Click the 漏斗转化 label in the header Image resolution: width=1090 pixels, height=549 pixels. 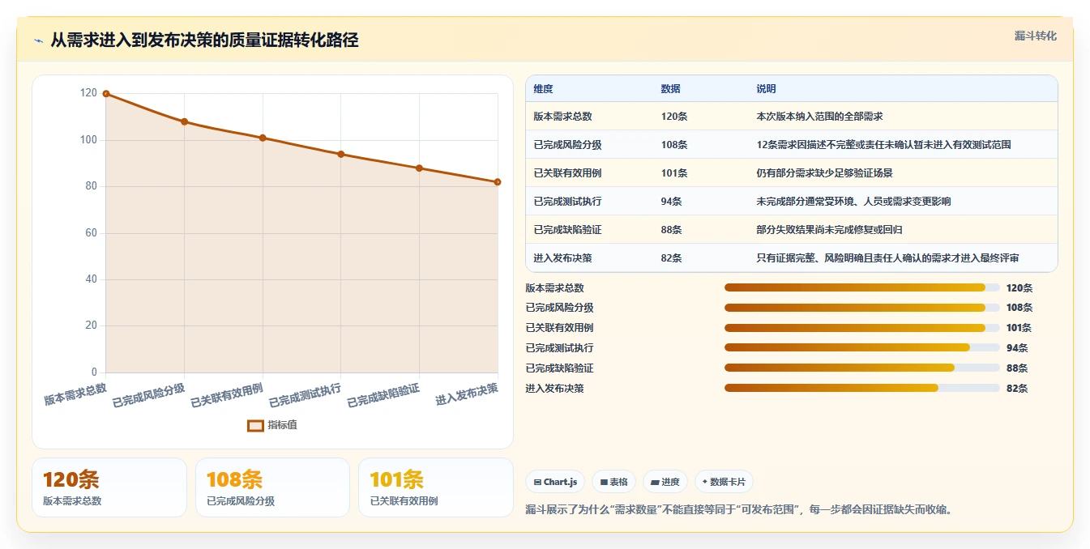pos(1035,36)
